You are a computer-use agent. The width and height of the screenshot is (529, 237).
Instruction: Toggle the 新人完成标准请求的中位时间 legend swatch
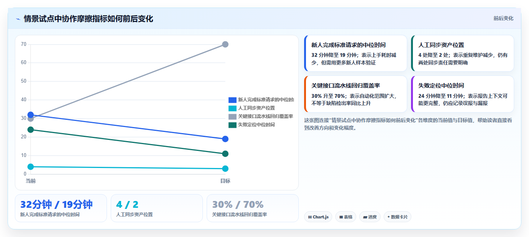tap(233, 100)
